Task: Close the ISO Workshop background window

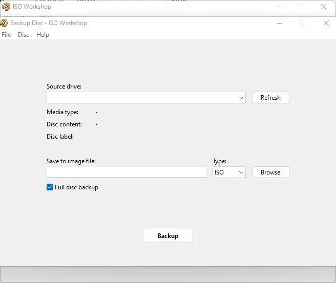Action: [x=324, y=7]
